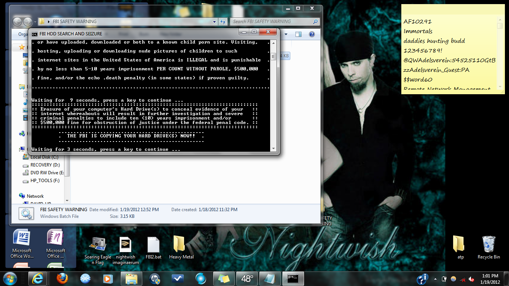Maximize the FBI HDD SEARCH AND SEIZURE console
Viewport: 509px width, 286px height.
click(x=254, y=32)
